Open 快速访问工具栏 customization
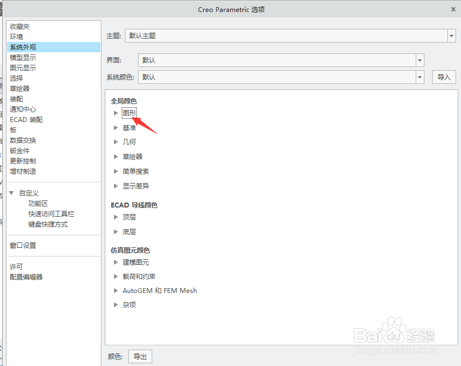This screenshot has width=461, height=366. [x=51, y=214]
